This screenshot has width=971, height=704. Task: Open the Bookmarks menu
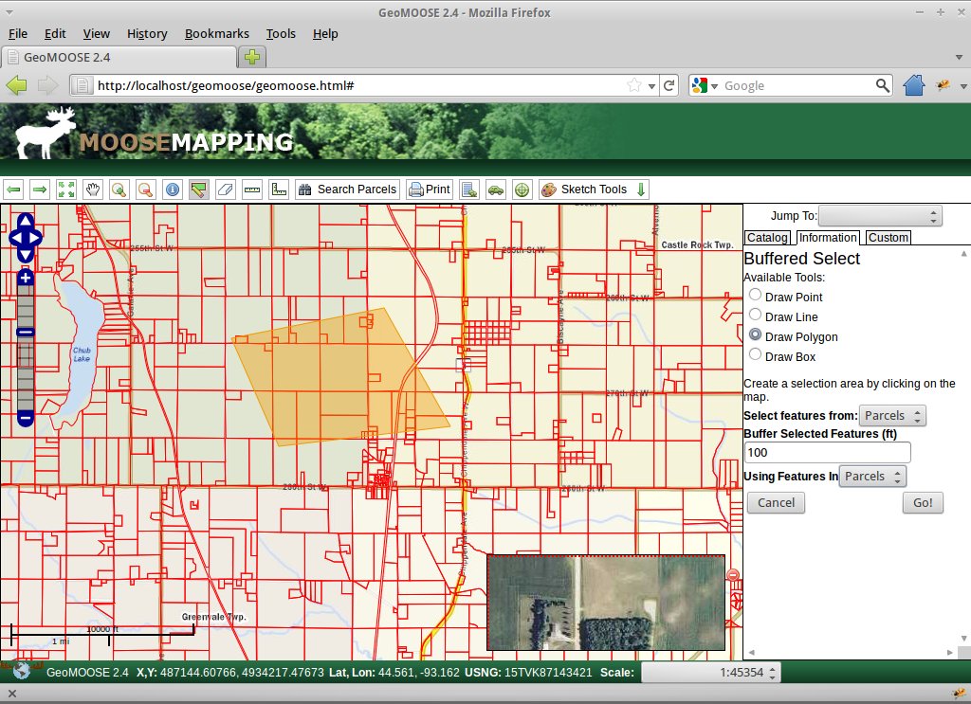(x=216, y=33)
